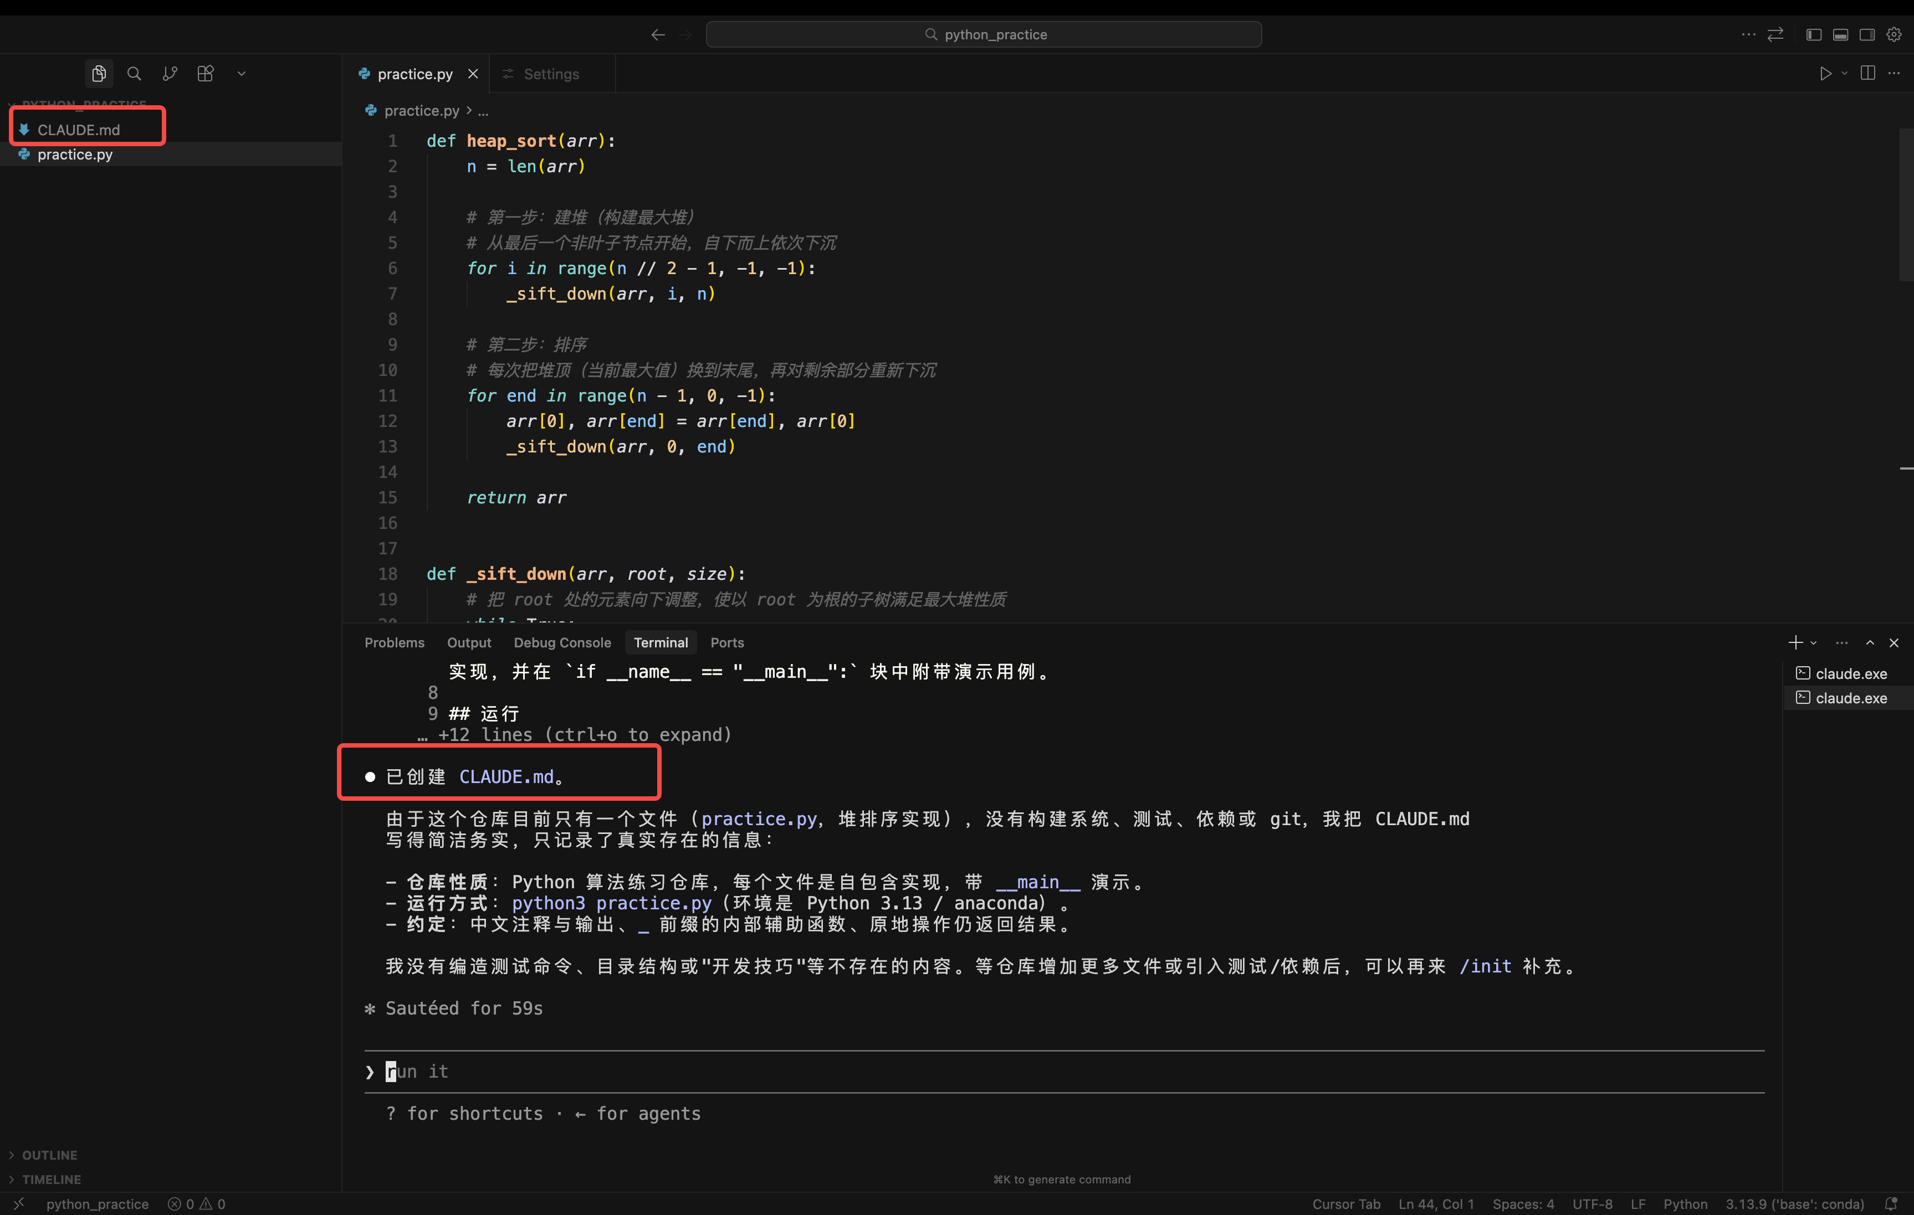The width and height of the screenshot is (1914, 1215).
Task: Select the Terminal panel tab
Action: (661, 642)
